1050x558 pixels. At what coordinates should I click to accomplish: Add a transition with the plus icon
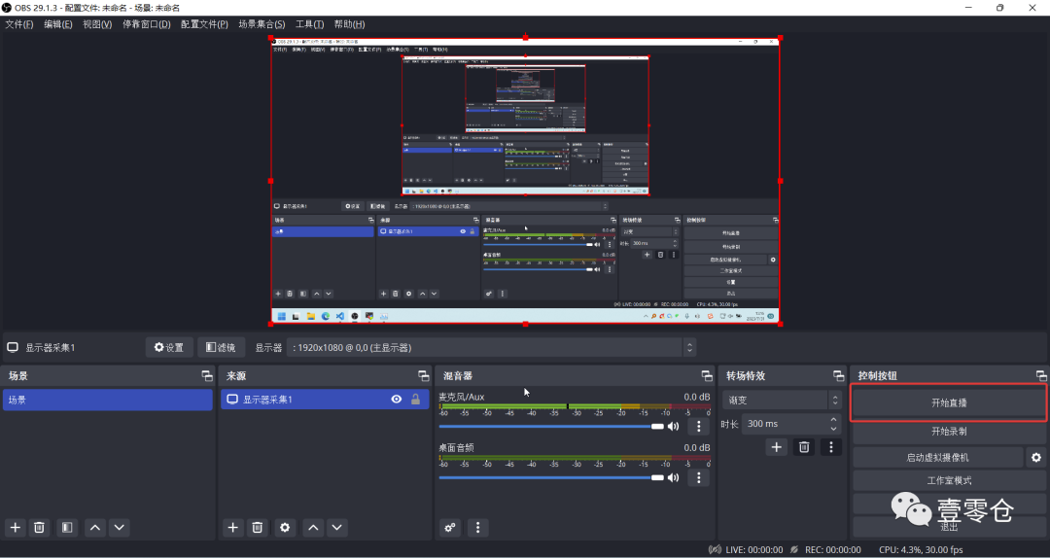(x=776, y=447)
